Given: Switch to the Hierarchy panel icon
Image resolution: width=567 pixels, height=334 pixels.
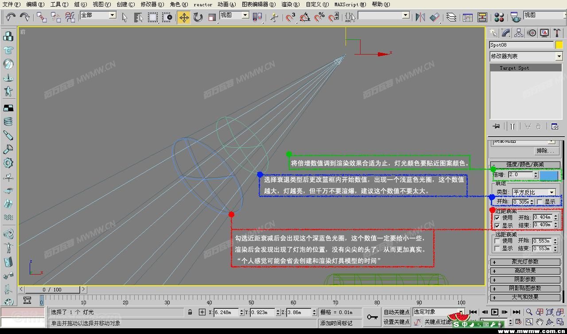Looking at the screenshot, I should 519,33.
